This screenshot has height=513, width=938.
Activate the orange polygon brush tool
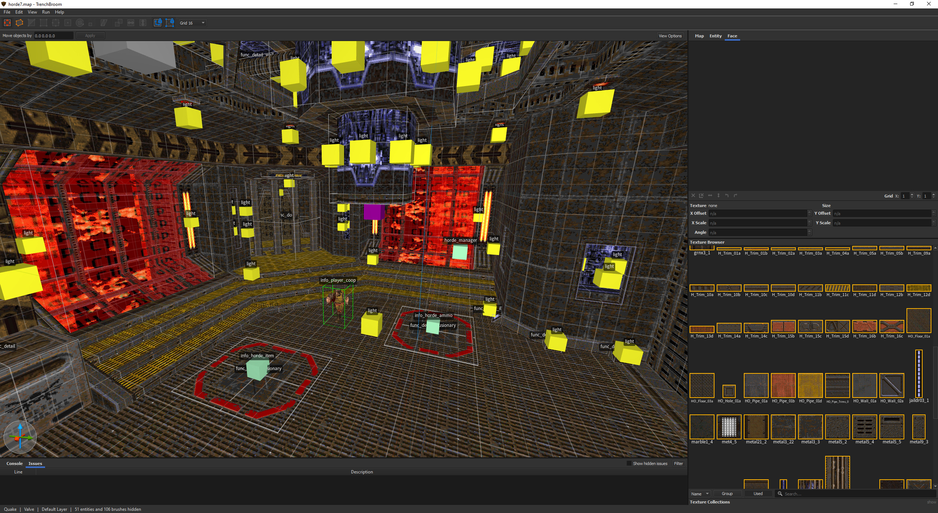coord(19,23)
